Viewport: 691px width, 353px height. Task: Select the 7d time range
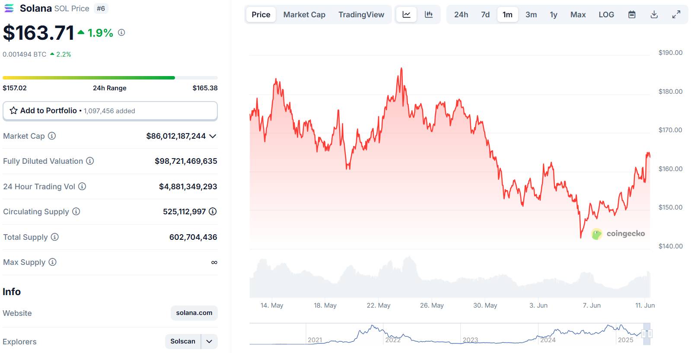(x=485, y=15)
